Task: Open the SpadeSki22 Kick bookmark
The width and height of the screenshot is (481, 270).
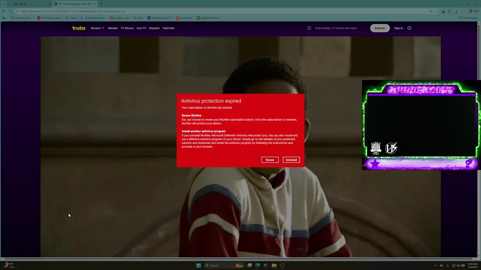Action: 207,18
